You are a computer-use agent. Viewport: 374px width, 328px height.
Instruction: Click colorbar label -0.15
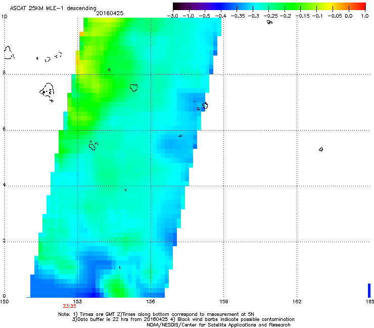[x=302, y=16]
